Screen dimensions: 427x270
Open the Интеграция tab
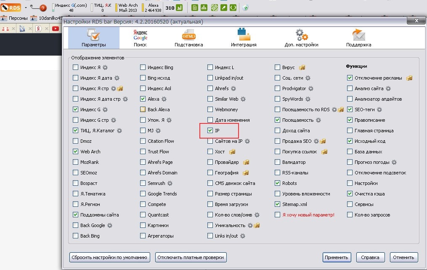tap(244, 37)
